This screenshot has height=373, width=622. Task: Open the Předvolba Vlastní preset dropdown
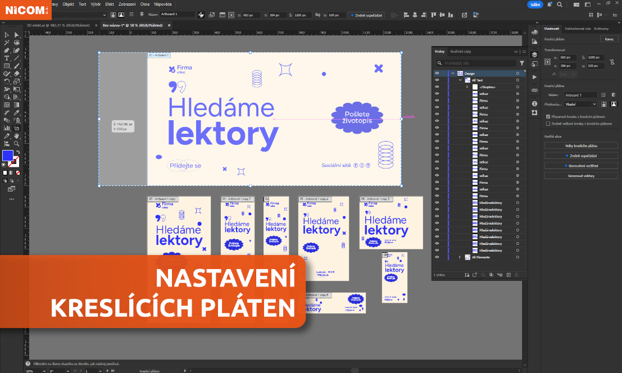(581, 104)
